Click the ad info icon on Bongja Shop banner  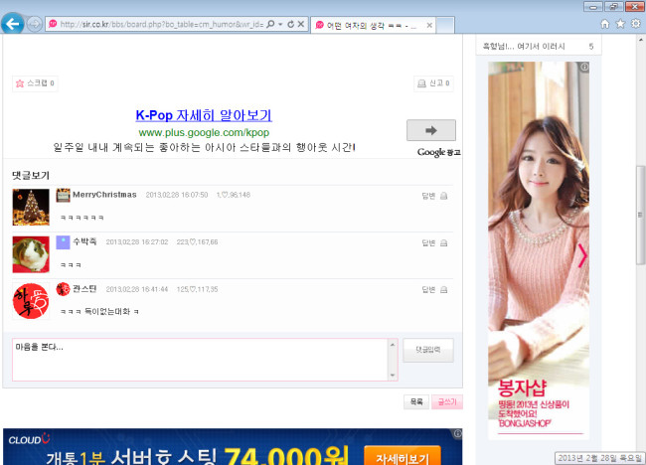pyautogui.click(x=584, y=68)
